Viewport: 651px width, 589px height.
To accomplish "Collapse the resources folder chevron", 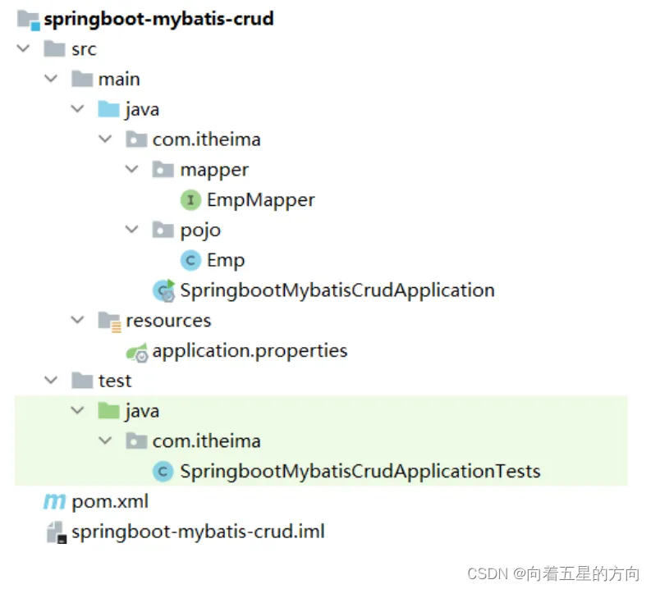I will pyautogui.click(x=78, y=319).
